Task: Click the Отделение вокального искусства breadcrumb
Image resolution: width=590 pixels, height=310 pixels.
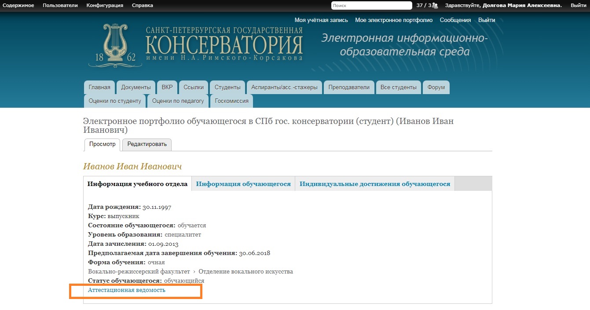Action: tap(246, 272)
